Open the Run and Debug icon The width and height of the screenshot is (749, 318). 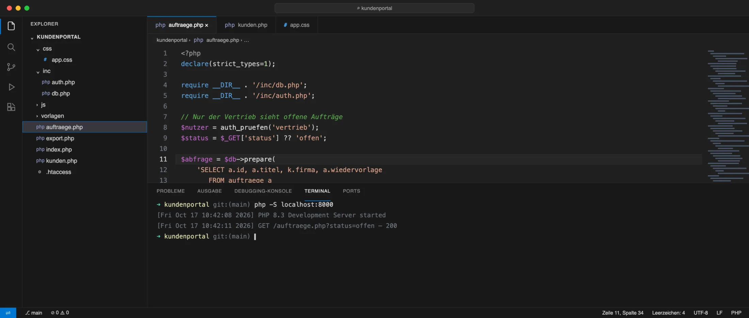11,87
